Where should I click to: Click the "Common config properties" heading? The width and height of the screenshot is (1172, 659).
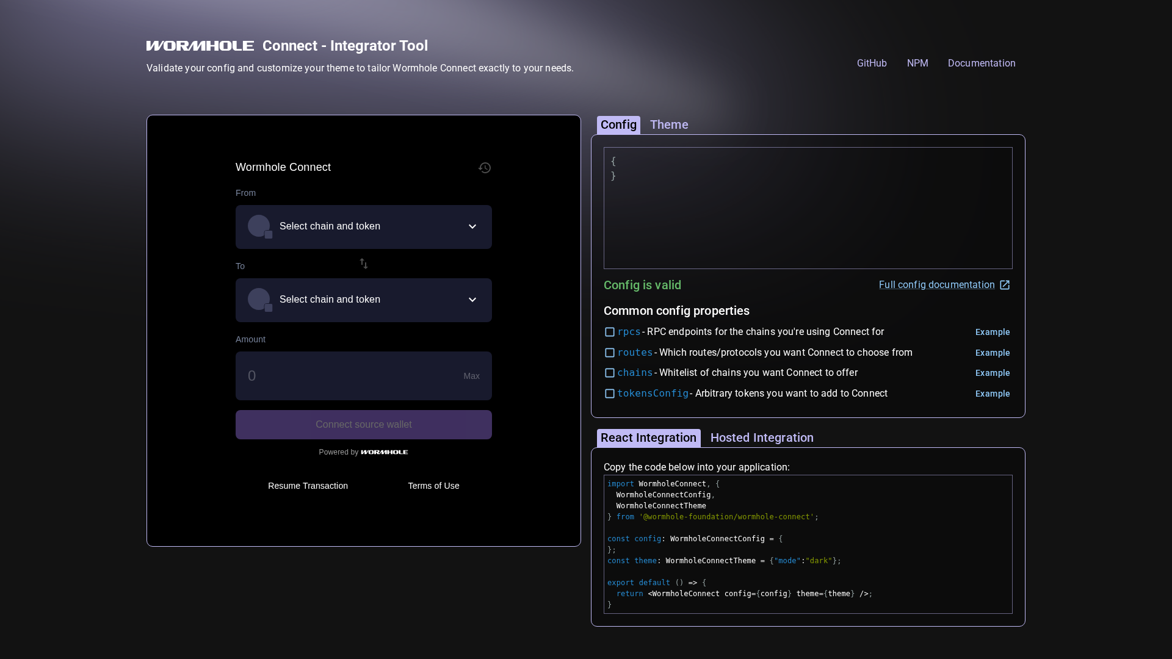click(676, 311)
